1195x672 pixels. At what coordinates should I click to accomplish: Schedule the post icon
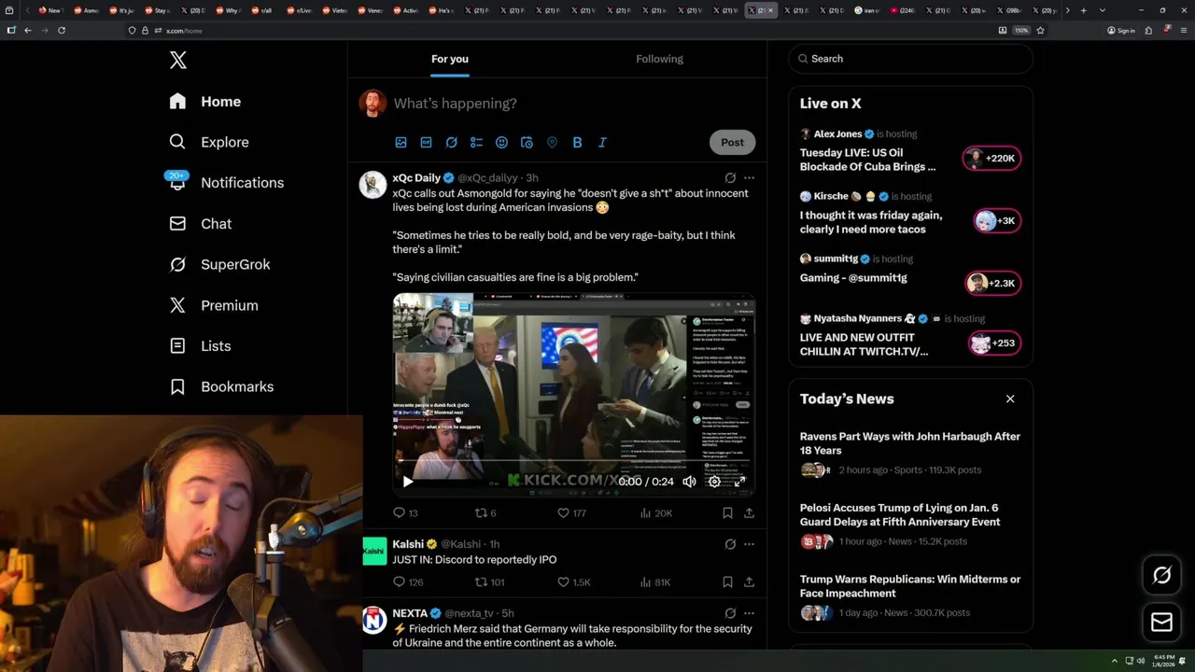[x=527, y=143]
